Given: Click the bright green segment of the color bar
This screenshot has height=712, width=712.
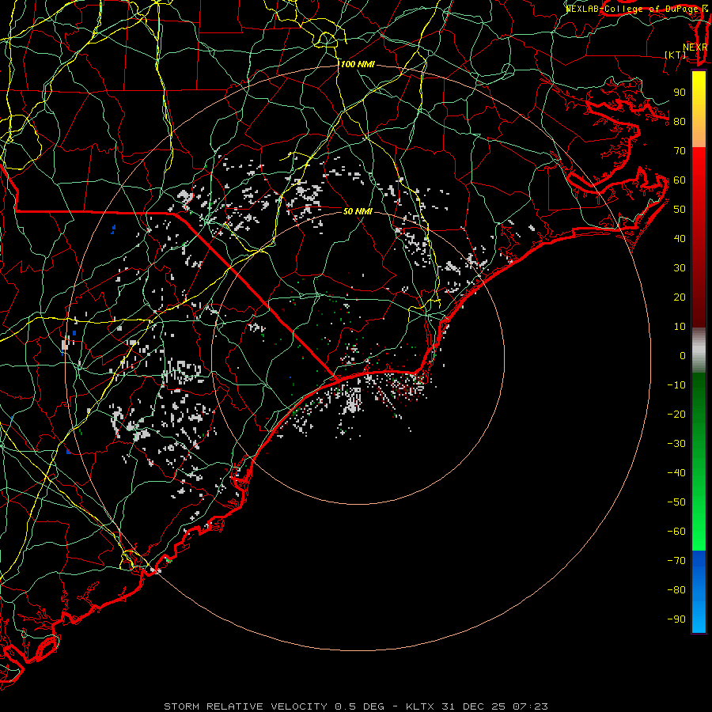Looking at the screenshot, I should pyautogui.click(x=699, y=462).
